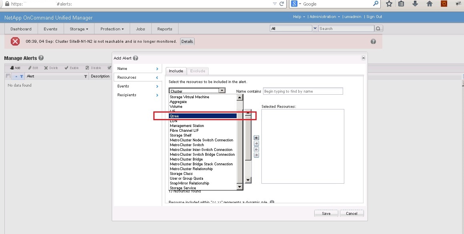This screenshot has height=234, width=464.
Task: Click the red error icon in banner
Action: click(15, 41)
